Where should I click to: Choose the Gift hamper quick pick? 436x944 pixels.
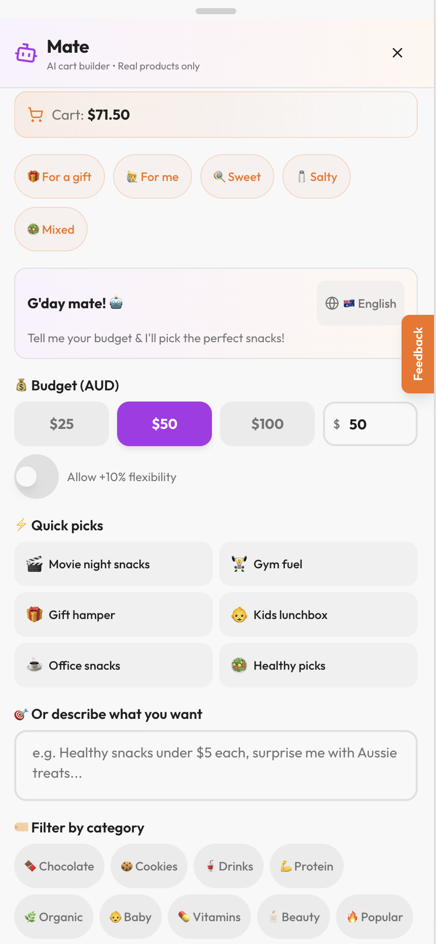[x=114, y=614]
